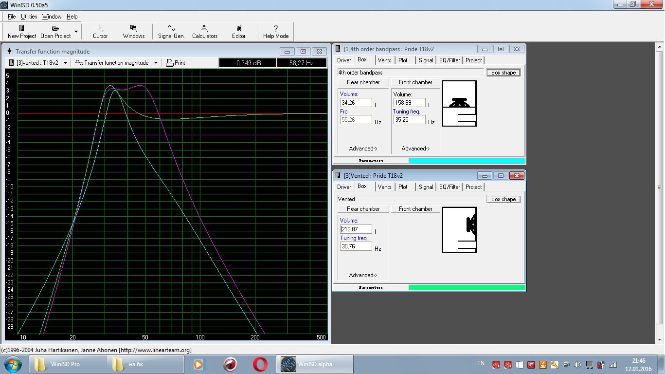Switch to EQ/Filter tab in Vented panel
The image size is (665, 374).
pyautogui.click(x=449, y=187)
